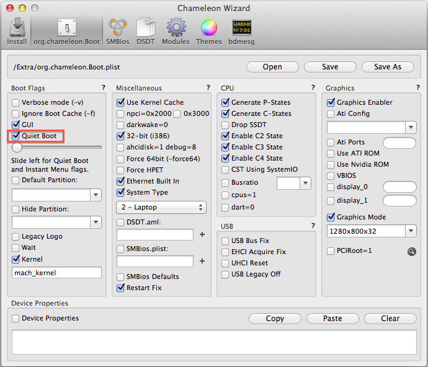Click the Quiet Boot slider knob
This screenshot has height=367, width=428.
click(17, 148)
